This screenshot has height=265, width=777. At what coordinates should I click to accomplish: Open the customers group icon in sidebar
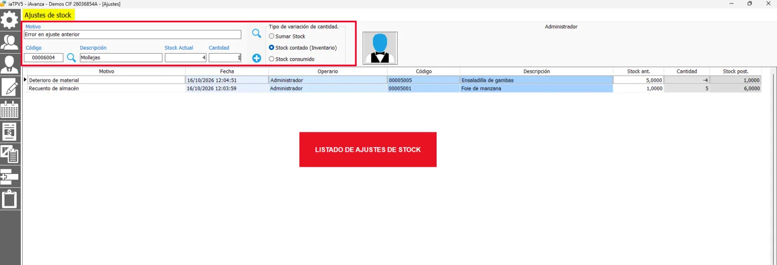[10, 41]
